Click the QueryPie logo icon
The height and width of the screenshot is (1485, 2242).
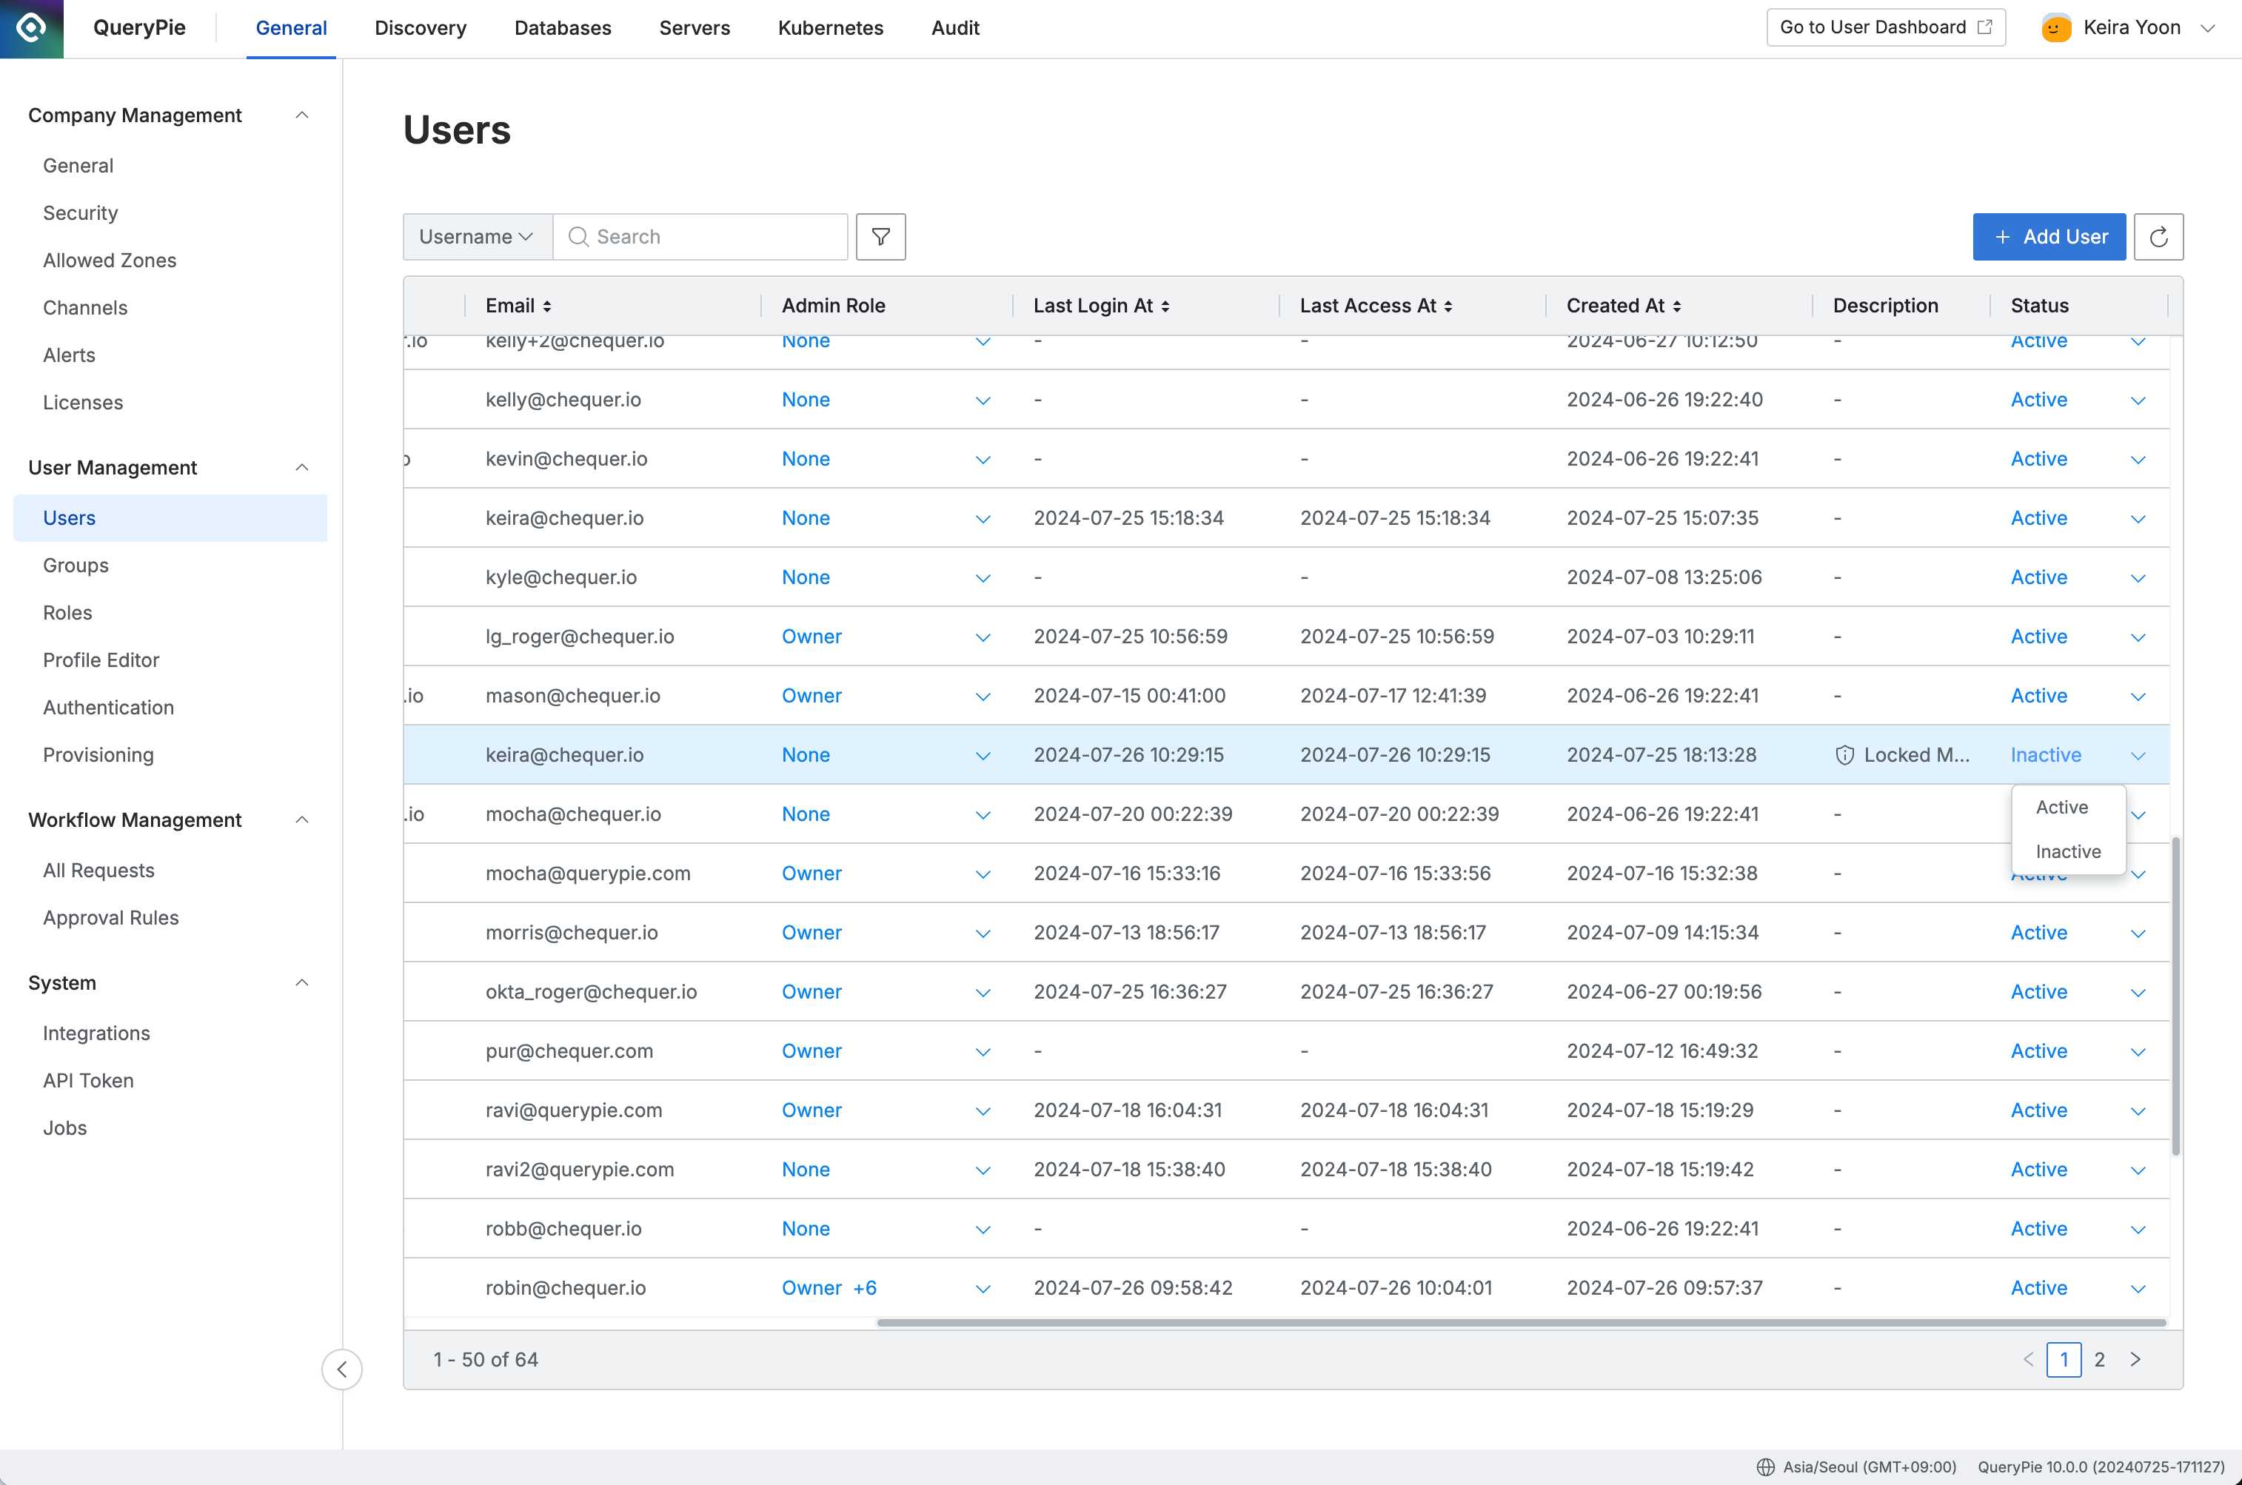(x=31, y=27)
